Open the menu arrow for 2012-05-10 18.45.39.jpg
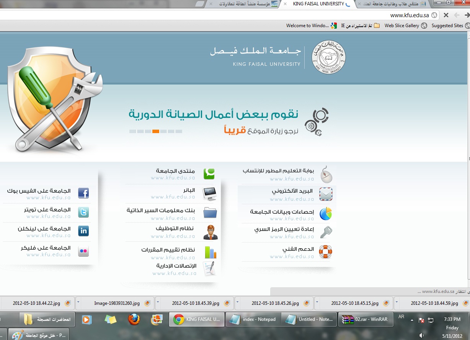 coord(158,302)
